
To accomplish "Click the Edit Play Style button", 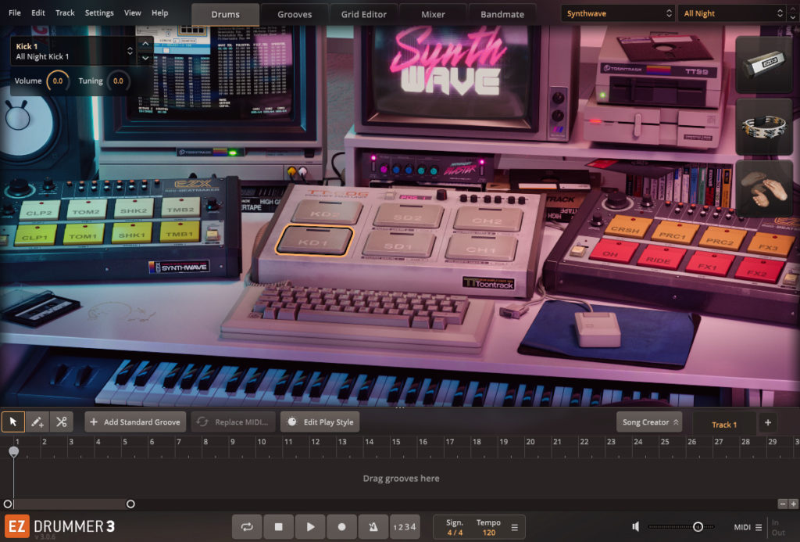I will [x=320, y=422].
